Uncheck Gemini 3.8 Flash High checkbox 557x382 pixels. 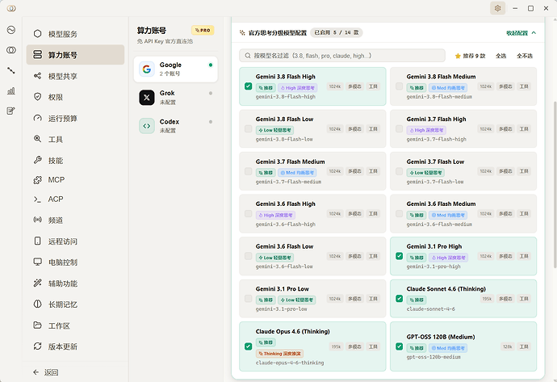point(249,86)
